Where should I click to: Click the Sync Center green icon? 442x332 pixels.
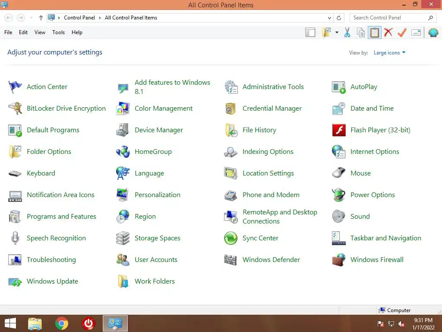click(231, 238)
